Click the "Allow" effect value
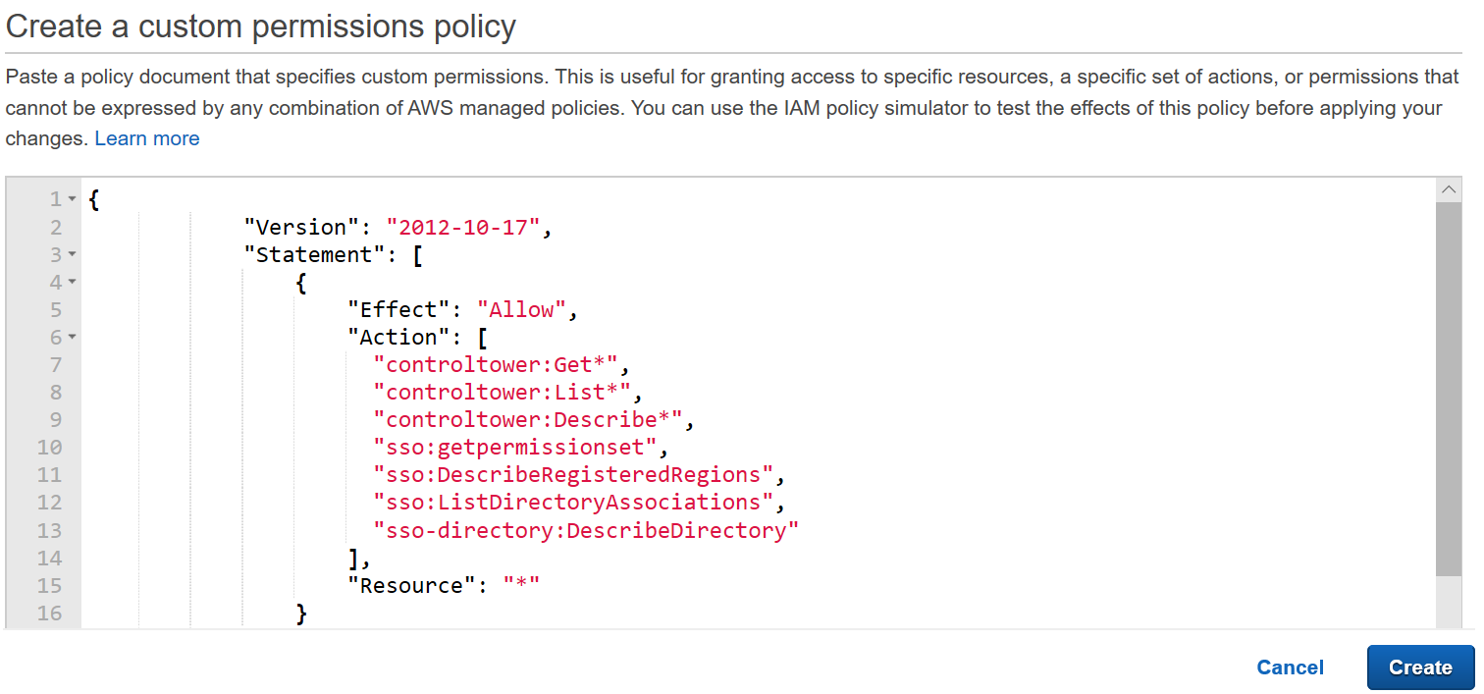1484x694 pixels. tap(521, 309)
